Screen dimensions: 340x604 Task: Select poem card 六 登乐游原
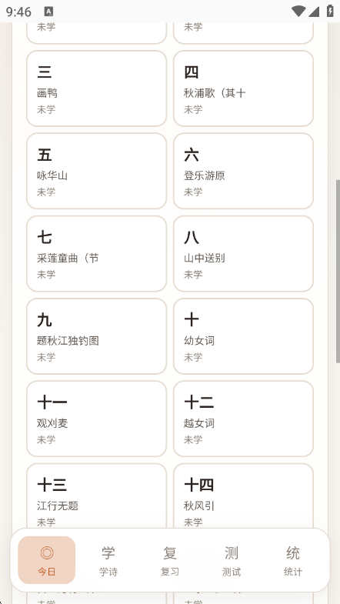[243, 171]
